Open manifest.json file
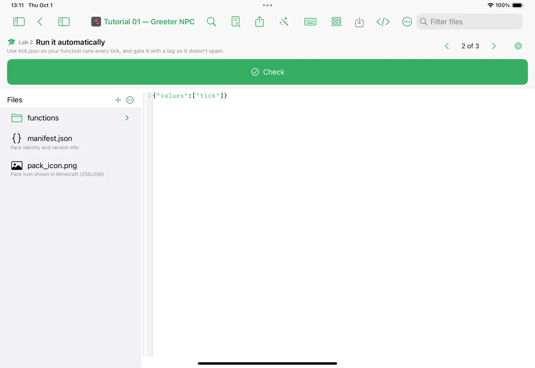Image resolution: width=535 pixels, height=368 pixels. point(71,142)
